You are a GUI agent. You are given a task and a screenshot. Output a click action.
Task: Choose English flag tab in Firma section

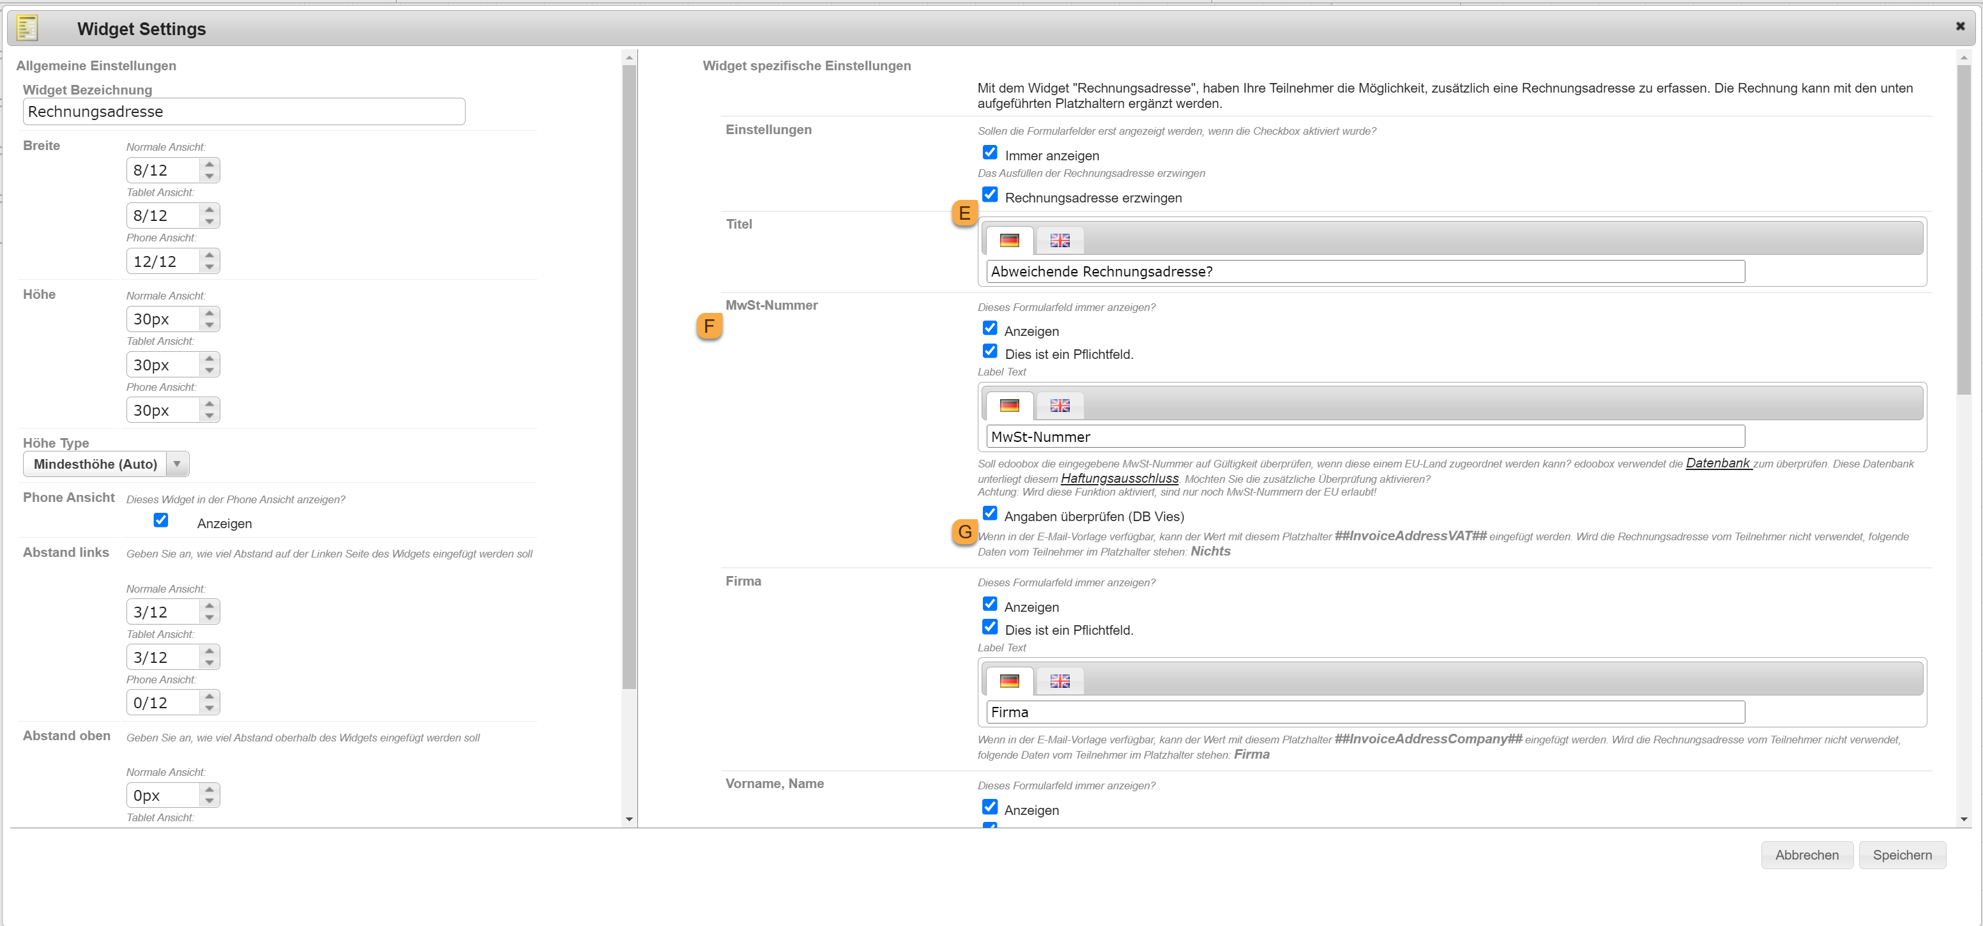pos(1060,681)
